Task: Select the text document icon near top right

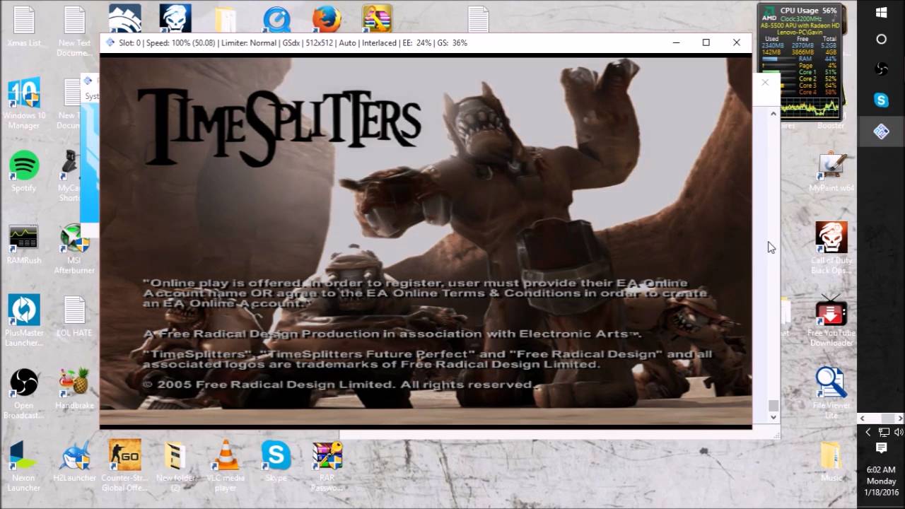Action: [478, 19]
